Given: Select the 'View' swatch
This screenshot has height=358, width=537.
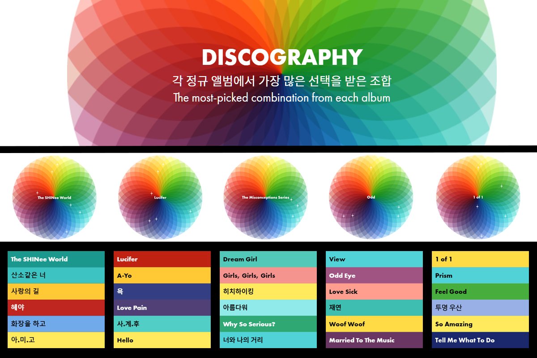Looking at the screenshot, I should (374, 259).
